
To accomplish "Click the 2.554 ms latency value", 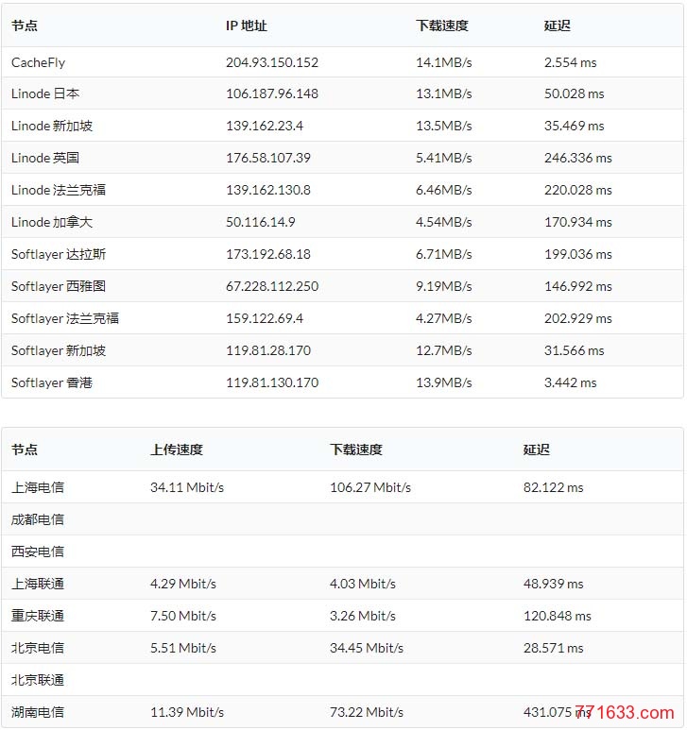I will pos(570,62).
